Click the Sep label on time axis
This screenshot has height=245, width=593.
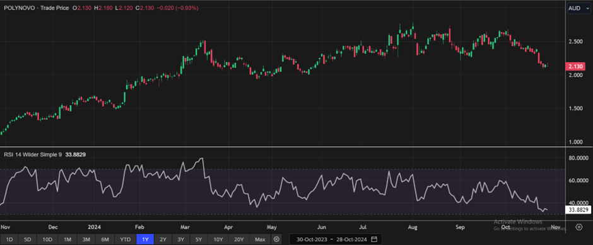click(x=460, y=227)
